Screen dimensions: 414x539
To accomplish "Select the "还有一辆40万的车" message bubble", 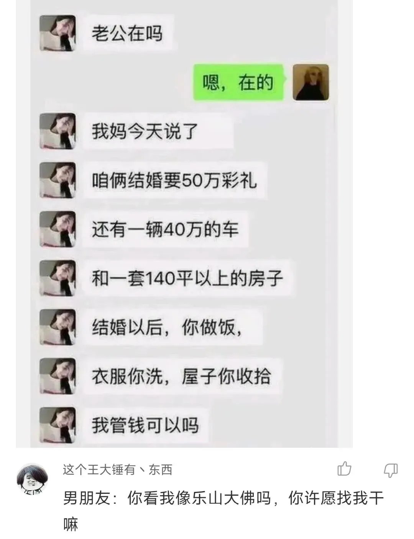I will coord(165,229).
